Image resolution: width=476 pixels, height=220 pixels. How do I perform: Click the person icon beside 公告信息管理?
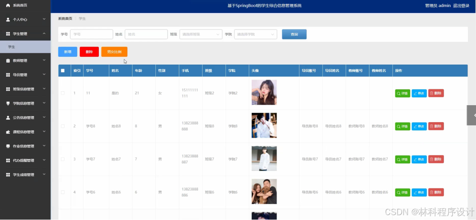click(x=8, y=118)
